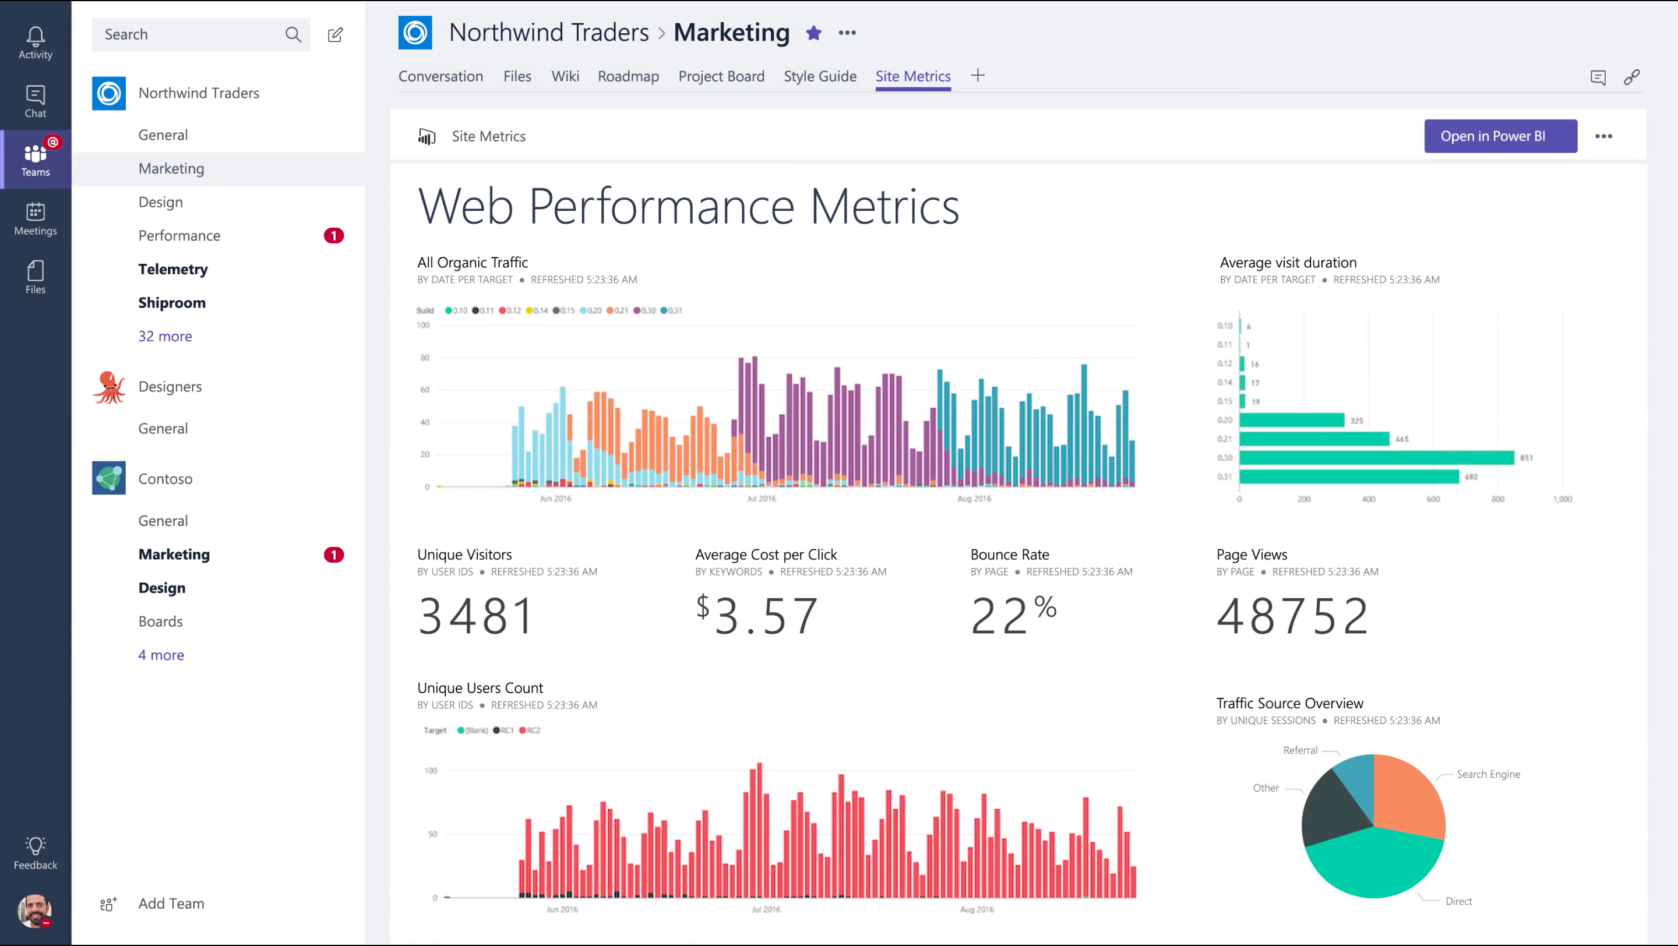Click Northwind Traders breadcrumb link

(x=548, y=33)
